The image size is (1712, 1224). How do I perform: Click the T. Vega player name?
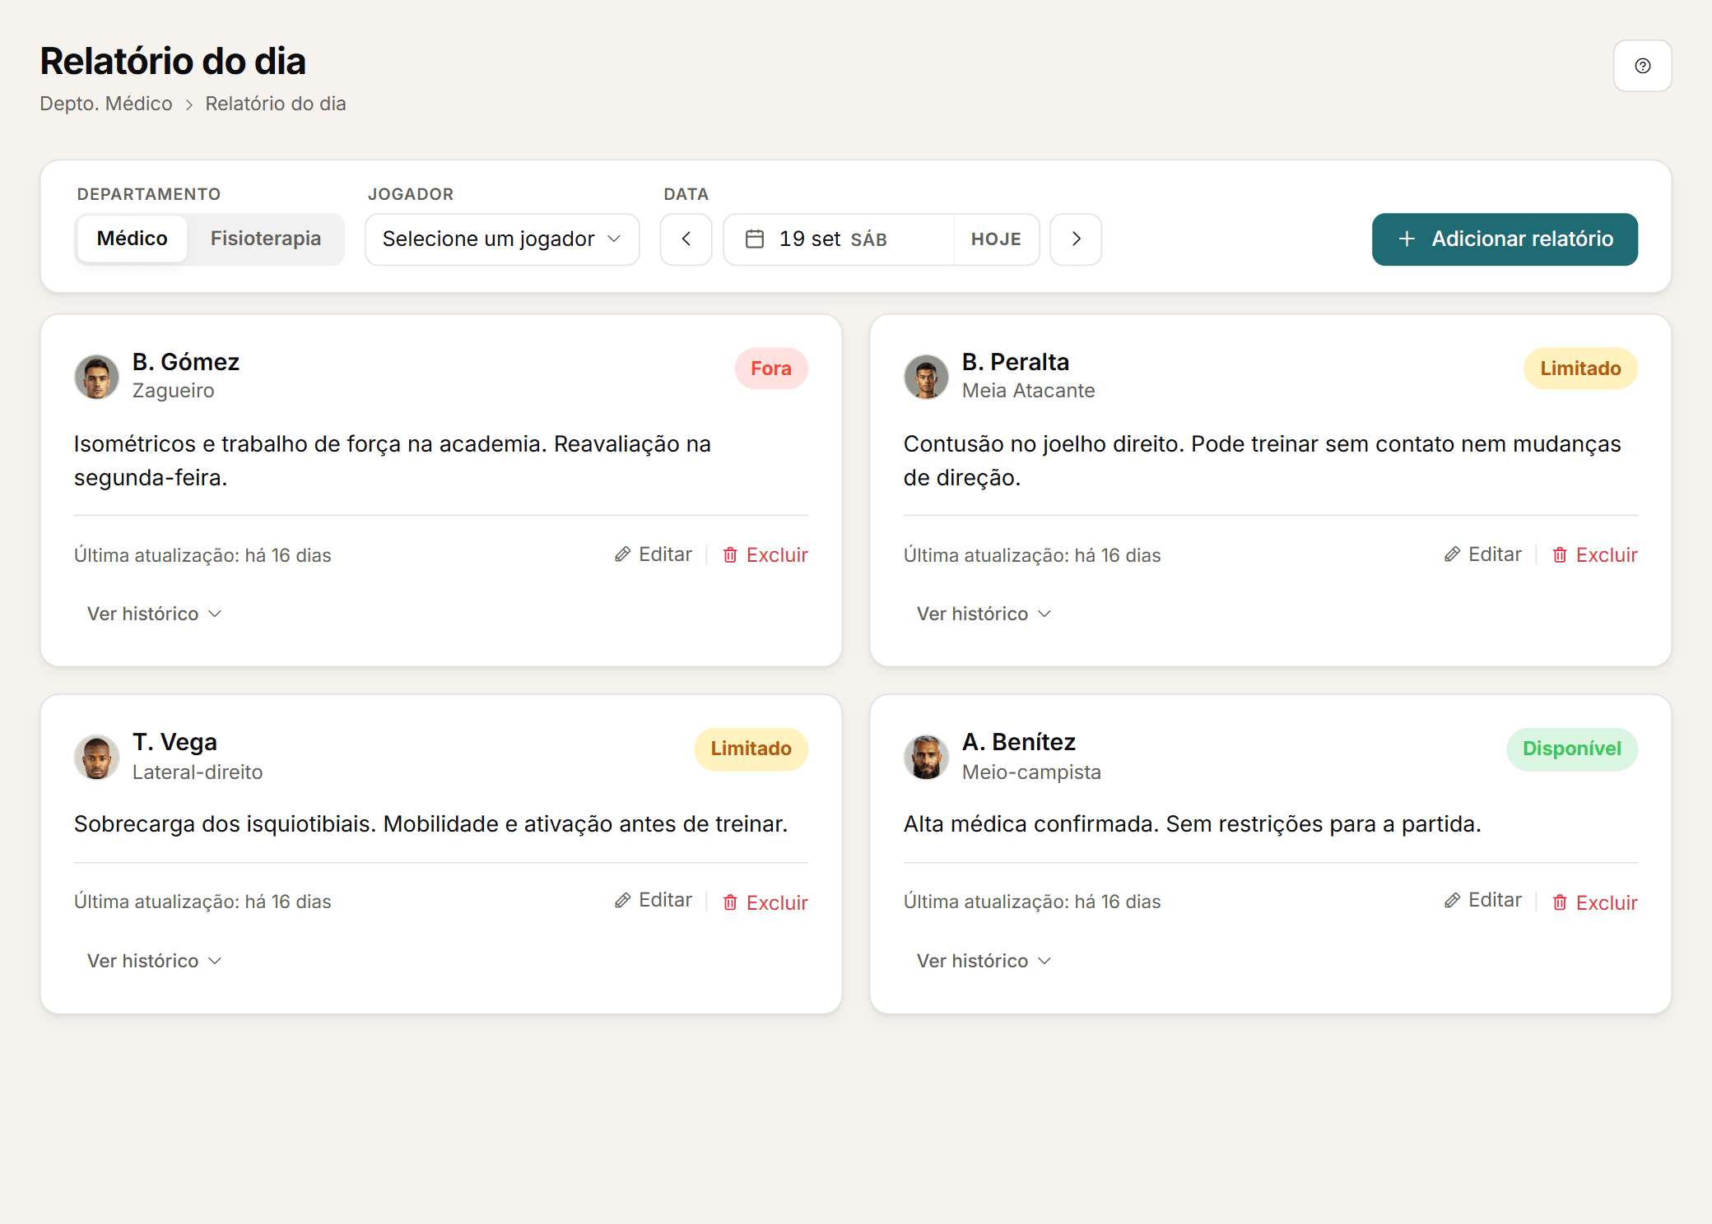174,742
